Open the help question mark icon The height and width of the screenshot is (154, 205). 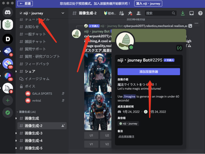(x=200, y=13)
